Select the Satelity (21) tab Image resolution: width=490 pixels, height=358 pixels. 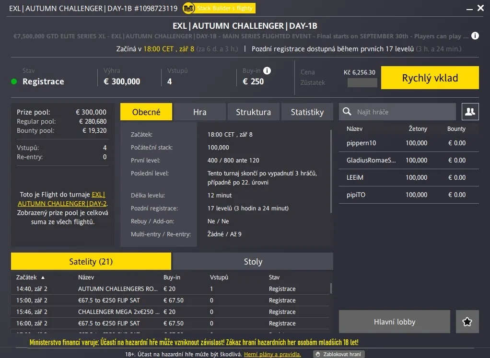click(x=91, y=261)
